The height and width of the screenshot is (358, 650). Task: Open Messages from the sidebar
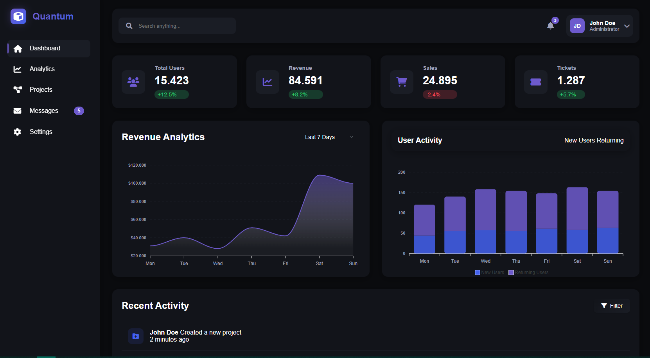point(44,111)
